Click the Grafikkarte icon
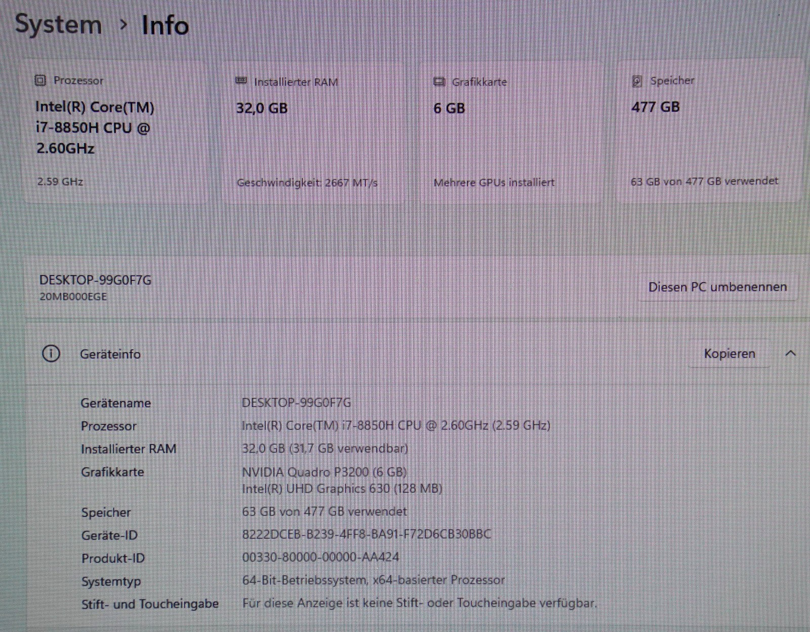 (439, 82)
